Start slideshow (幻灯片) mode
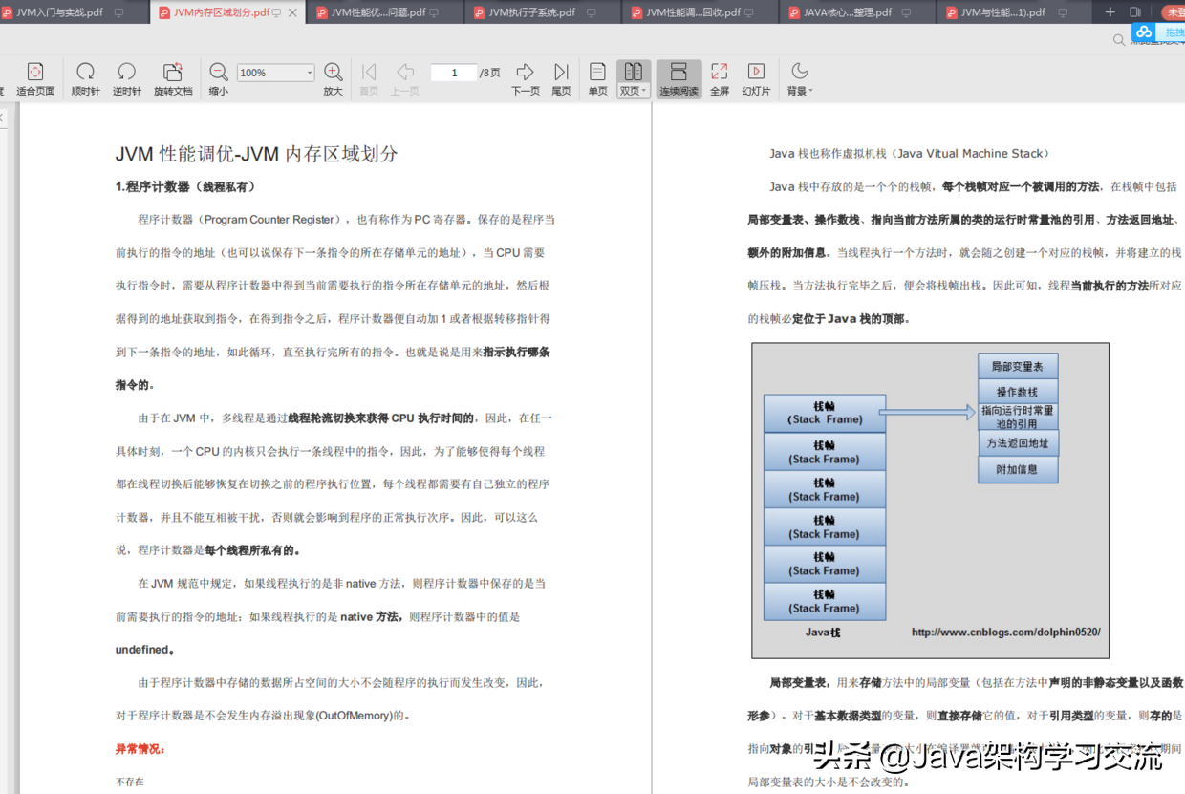The width and height of the screenshot is (1185, 794). coord(756,72)
